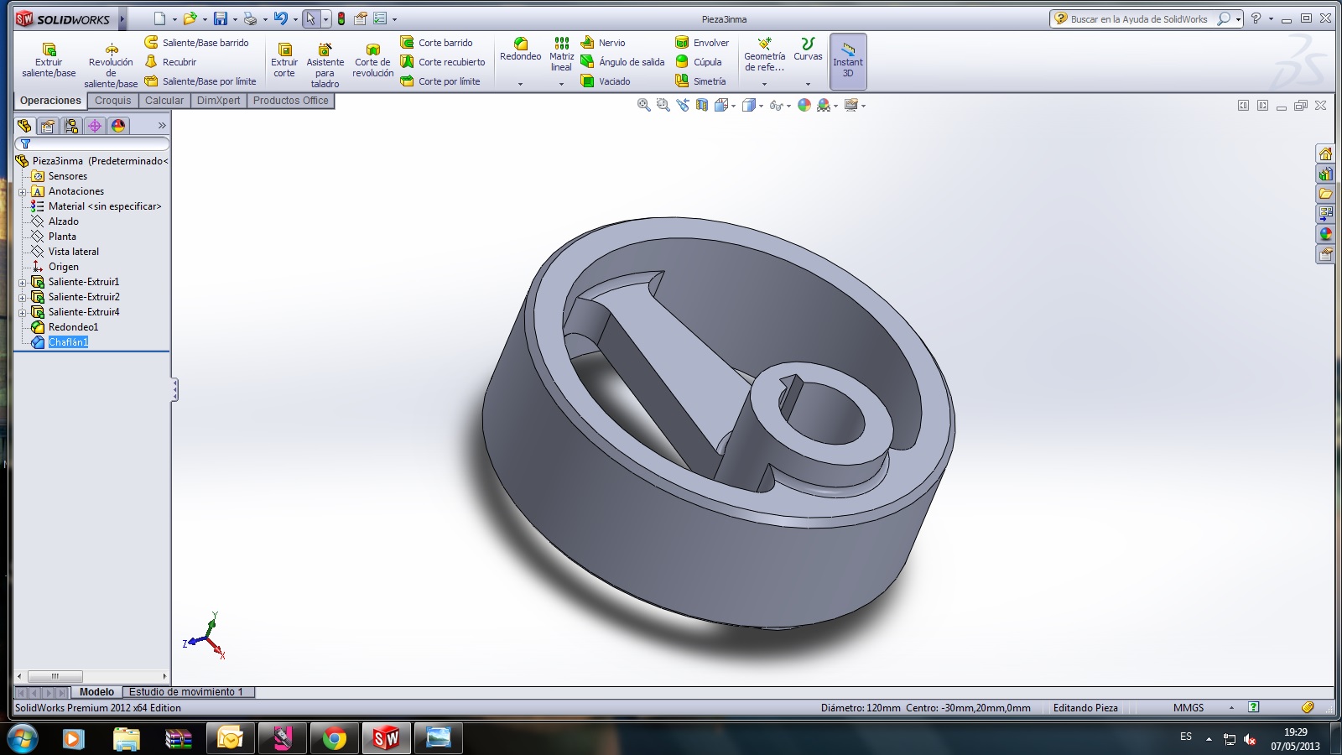The height and width of the screenshot is (755, 1342).
Task: Select Ángulo de salida
Action: pos(622,62)
